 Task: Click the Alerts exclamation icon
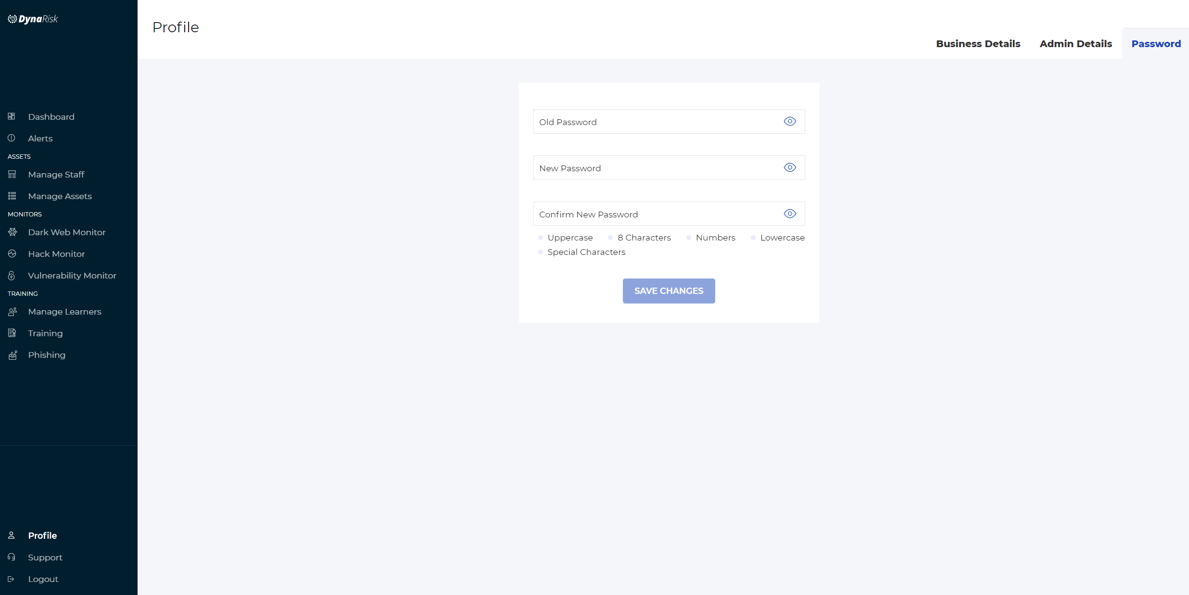pyautogui.click(x=12, y=138)
